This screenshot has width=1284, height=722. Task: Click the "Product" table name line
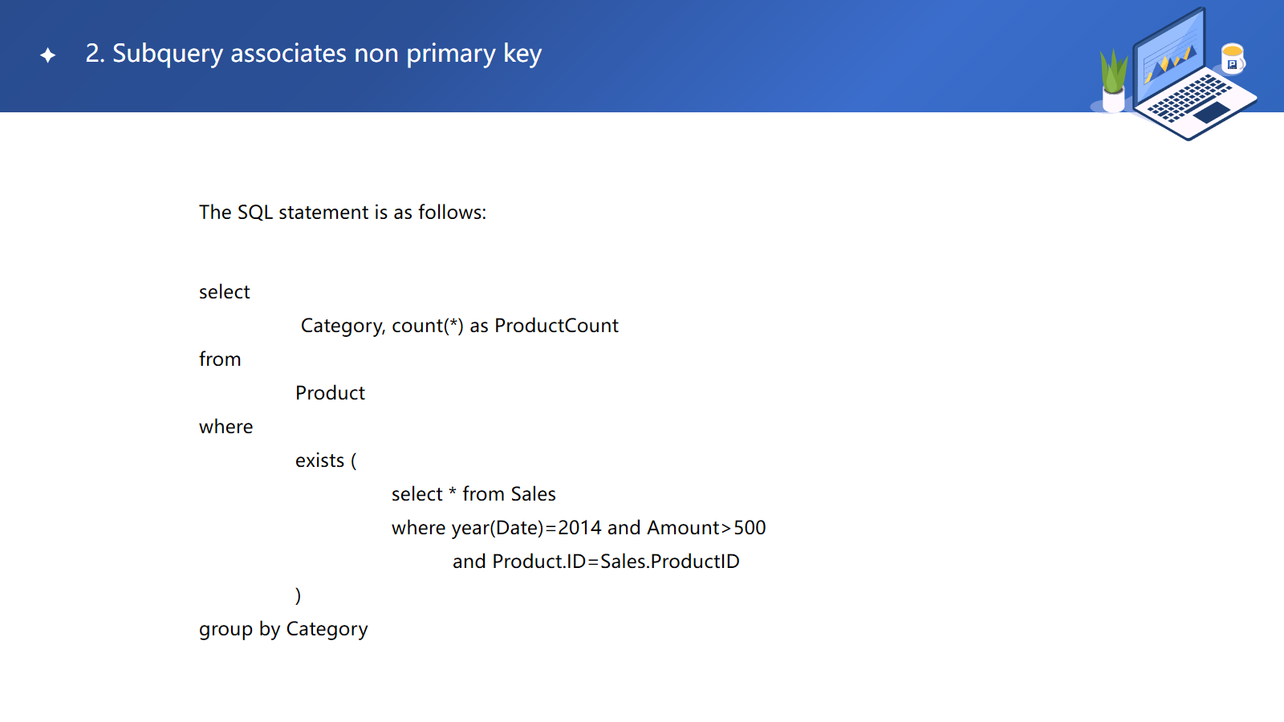click(x=330, y=393)
